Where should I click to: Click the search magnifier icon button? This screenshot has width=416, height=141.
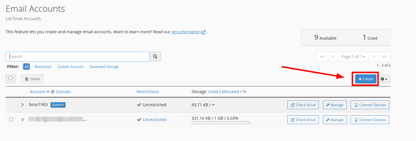pyautogui.click(x=155, y=57)
